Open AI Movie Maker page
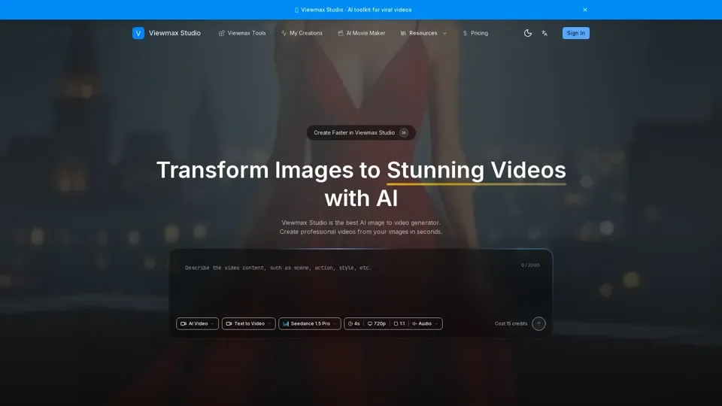Screen dimensions: 722x406 coord(362,33)
